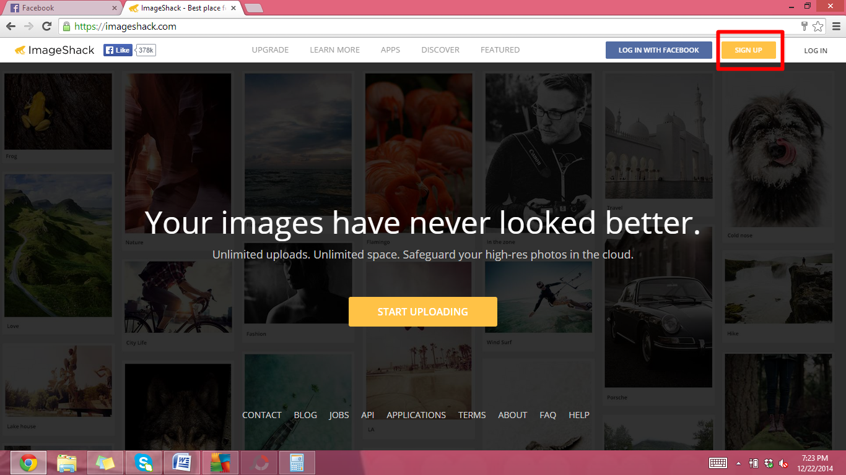Open Microsoft Word from the taskbar
This screenshot has height=475, width=846.
(x=182, y=463)
